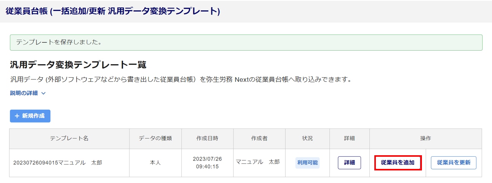Click the 作成者 column header
The width and height of the screenshot is (492, 183).
[259, 138]
